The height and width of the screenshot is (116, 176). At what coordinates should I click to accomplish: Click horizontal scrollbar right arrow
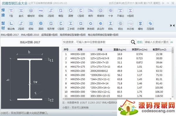(x=171, y=99)
